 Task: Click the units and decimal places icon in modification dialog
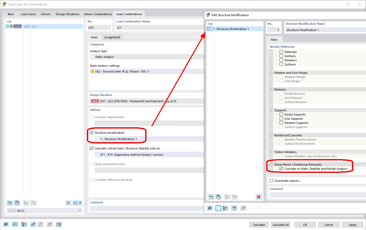tap(225, 208)
